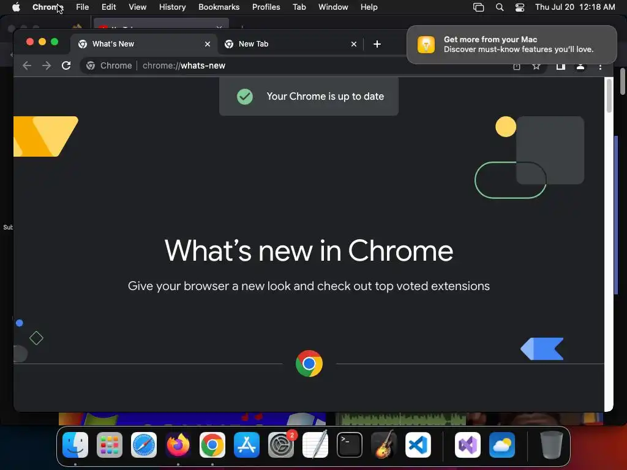Open Google Chrome from the Dock
The width and height of the screenshot is (627, 470).
click(212, 445)
